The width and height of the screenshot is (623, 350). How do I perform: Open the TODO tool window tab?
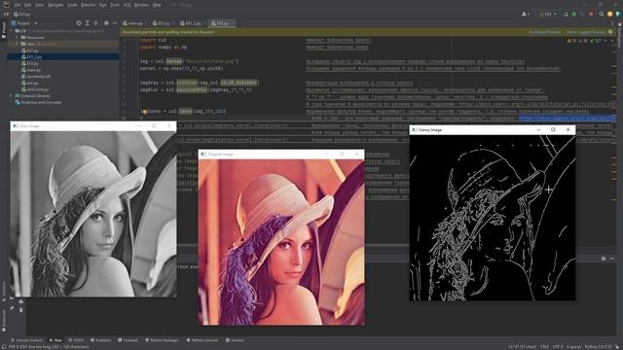coord(76,340)
